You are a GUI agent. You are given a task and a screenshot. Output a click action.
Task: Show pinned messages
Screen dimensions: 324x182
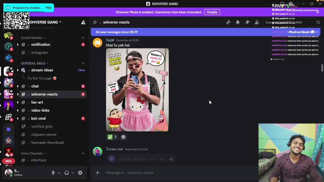pyautogui.click(x=247, y=22)
